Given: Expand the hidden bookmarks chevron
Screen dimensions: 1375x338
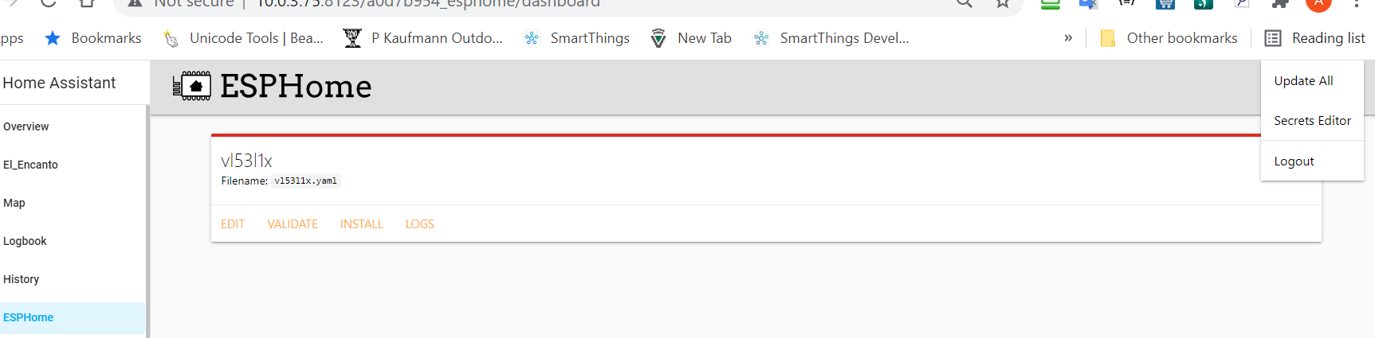Looking at the screenshot, I should [x=1068, y=38].
